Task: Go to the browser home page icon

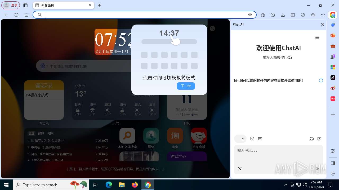Action: [x=26, y=15]
